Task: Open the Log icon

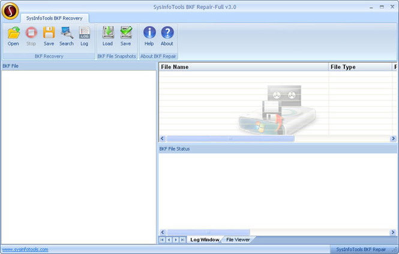Action: click(x=84, y=37)
